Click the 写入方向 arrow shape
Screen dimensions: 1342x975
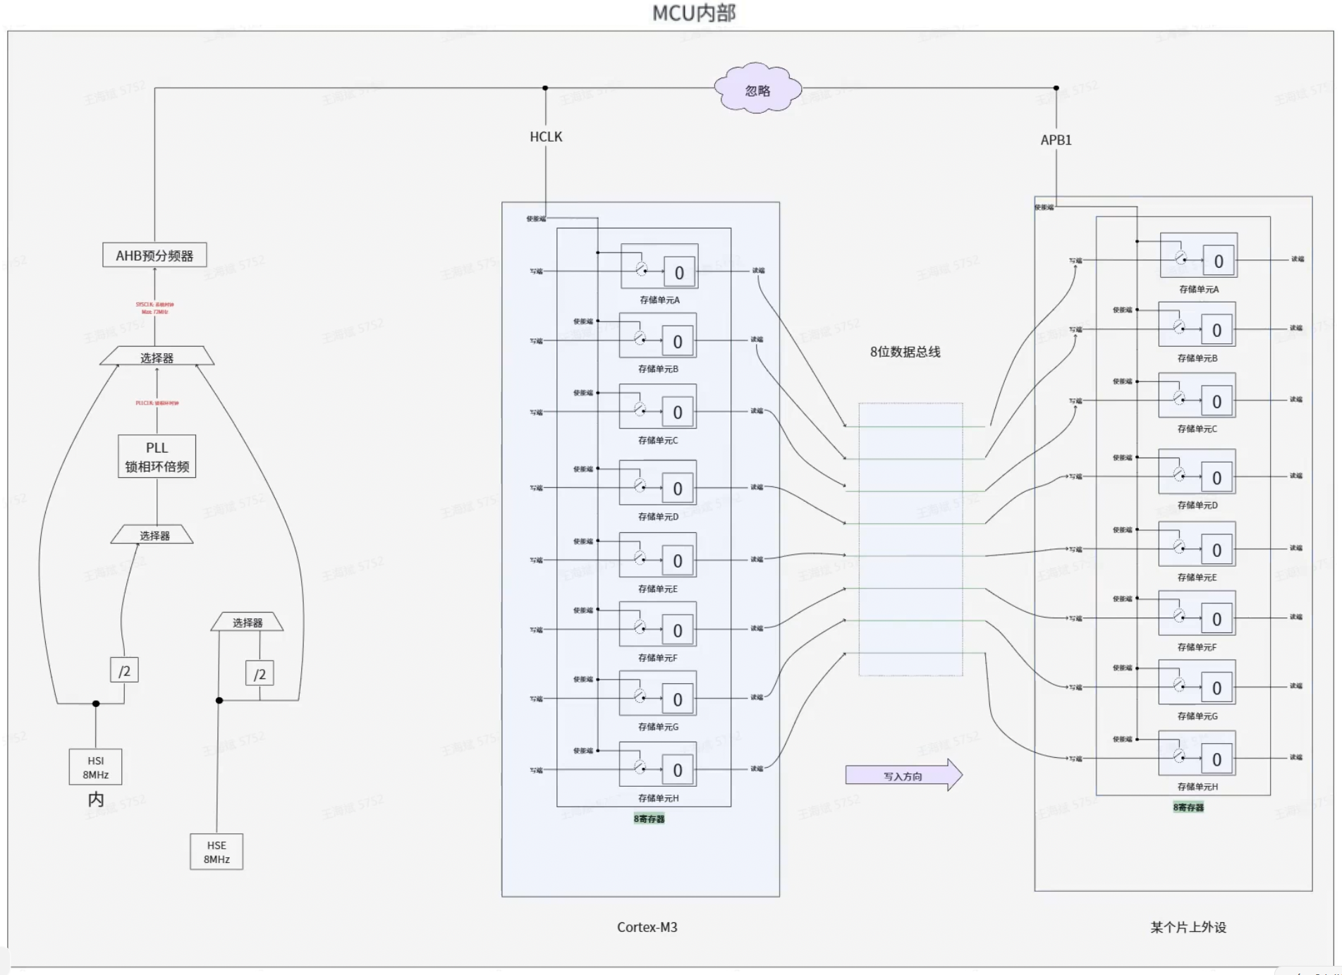(904, 775)
